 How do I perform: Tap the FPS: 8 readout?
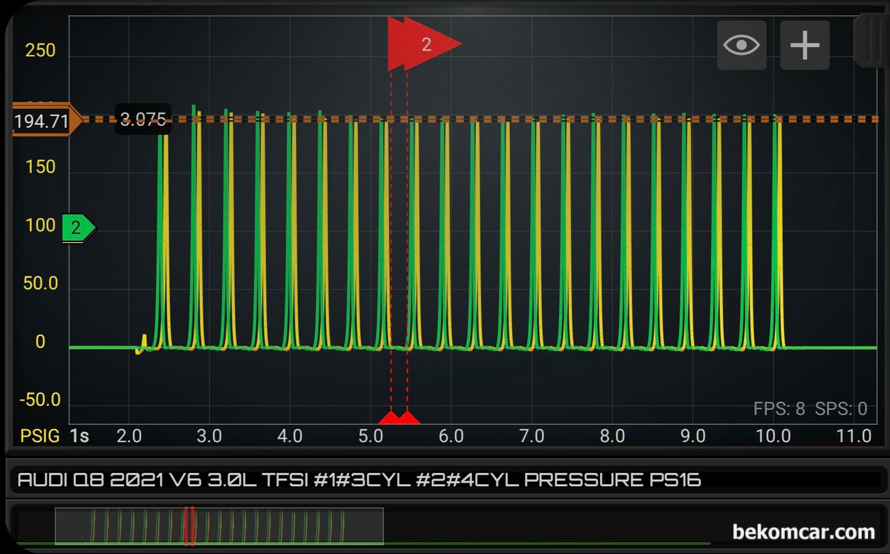779,409
